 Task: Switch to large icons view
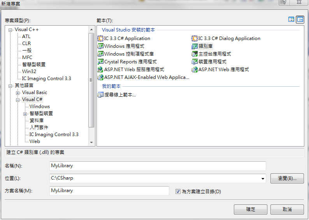pos(291,19)
